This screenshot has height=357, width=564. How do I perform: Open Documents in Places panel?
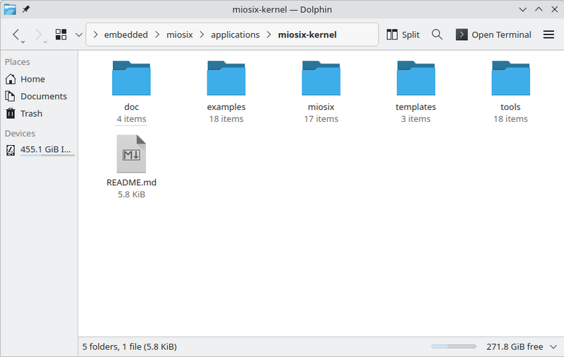pyautogui.click(x=39, y=96)
